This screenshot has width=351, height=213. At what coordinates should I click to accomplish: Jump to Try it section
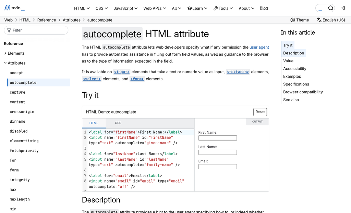click(x=288, y=45)
